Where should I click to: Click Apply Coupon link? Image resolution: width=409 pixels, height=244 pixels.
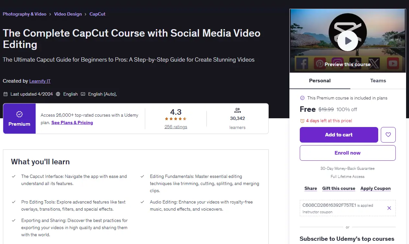point(376,188)
